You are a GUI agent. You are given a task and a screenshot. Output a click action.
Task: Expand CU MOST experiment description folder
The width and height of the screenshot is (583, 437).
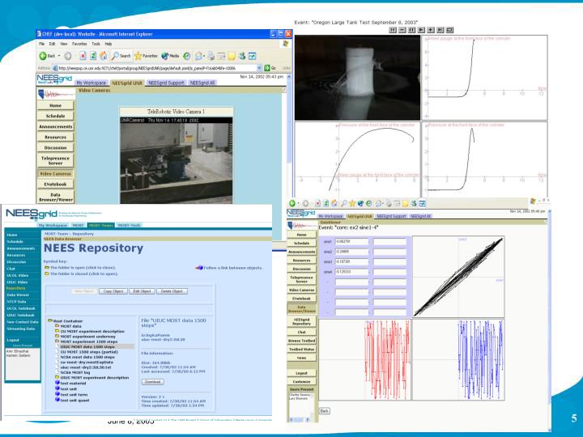coord(57,331)
